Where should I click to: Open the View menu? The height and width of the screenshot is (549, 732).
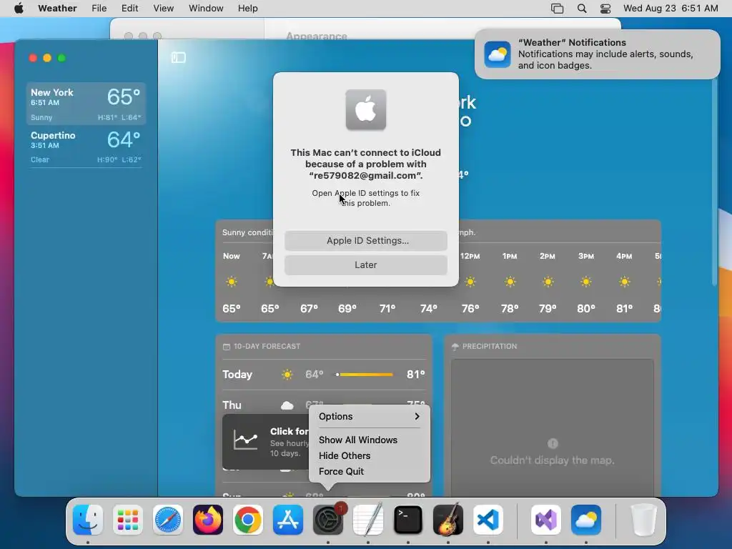pyautogui.click(x=164, y=9)
